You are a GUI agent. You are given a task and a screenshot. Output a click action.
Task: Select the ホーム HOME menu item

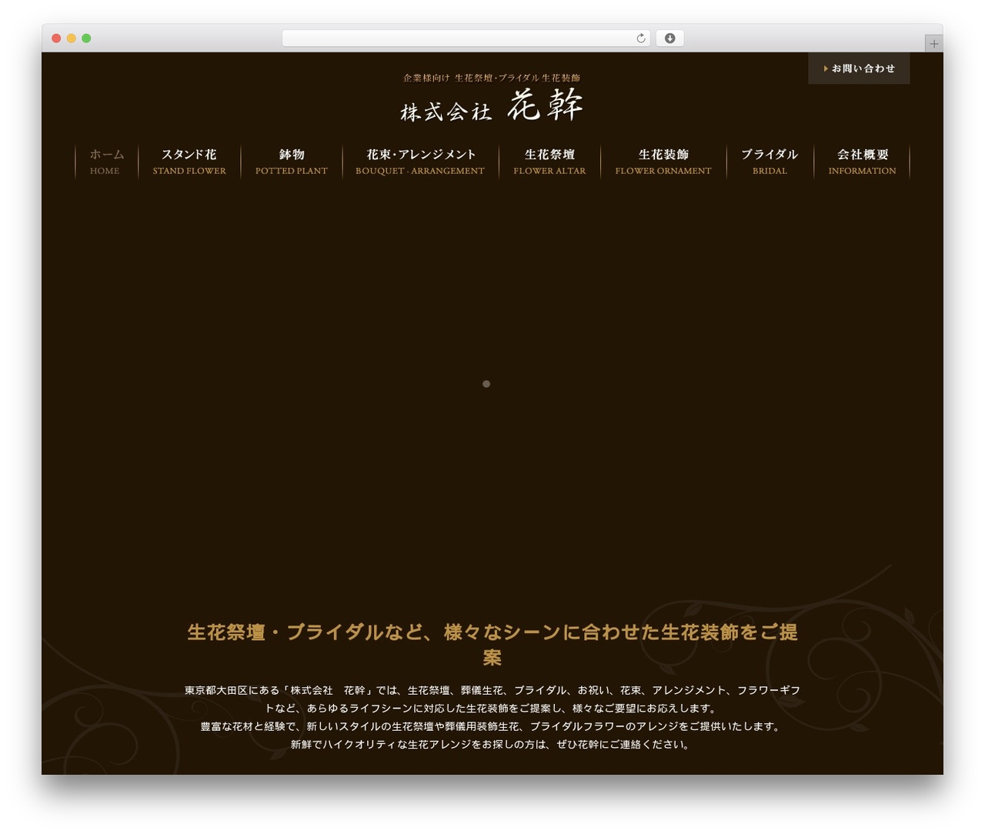click(x=106, y=162)
